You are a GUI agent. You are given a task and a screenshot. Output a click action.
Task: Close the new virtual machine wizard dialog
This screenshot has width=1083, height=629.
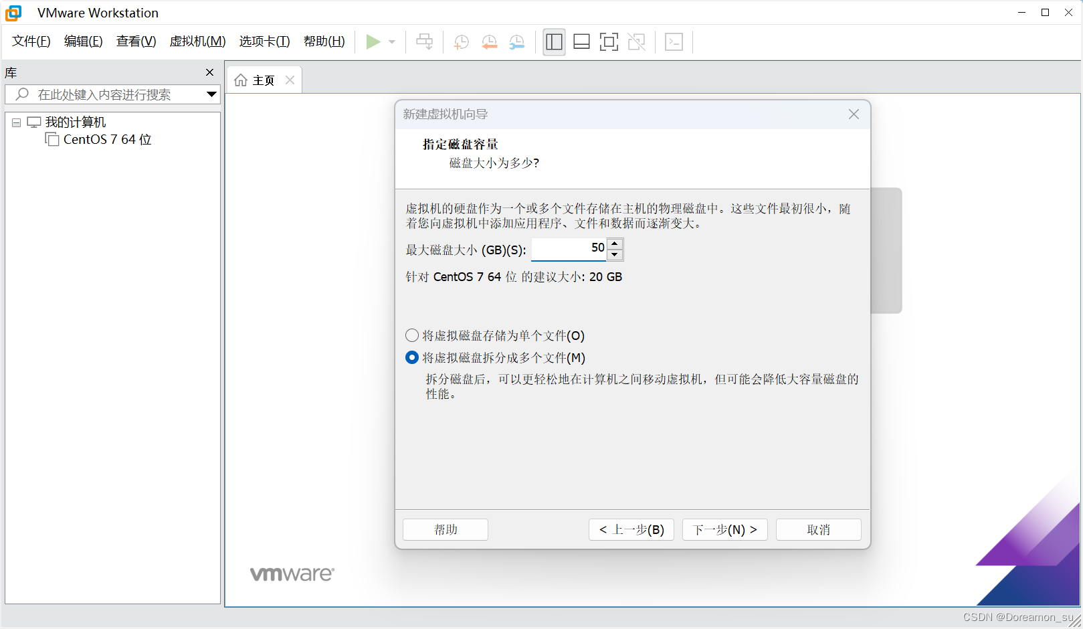click(x=854, y=114)
